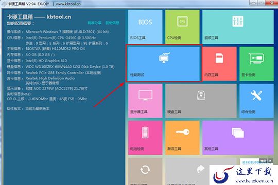Select the 软件版本 software version line
The height and width of the screenshot is (185, 278).
(28, 108)
